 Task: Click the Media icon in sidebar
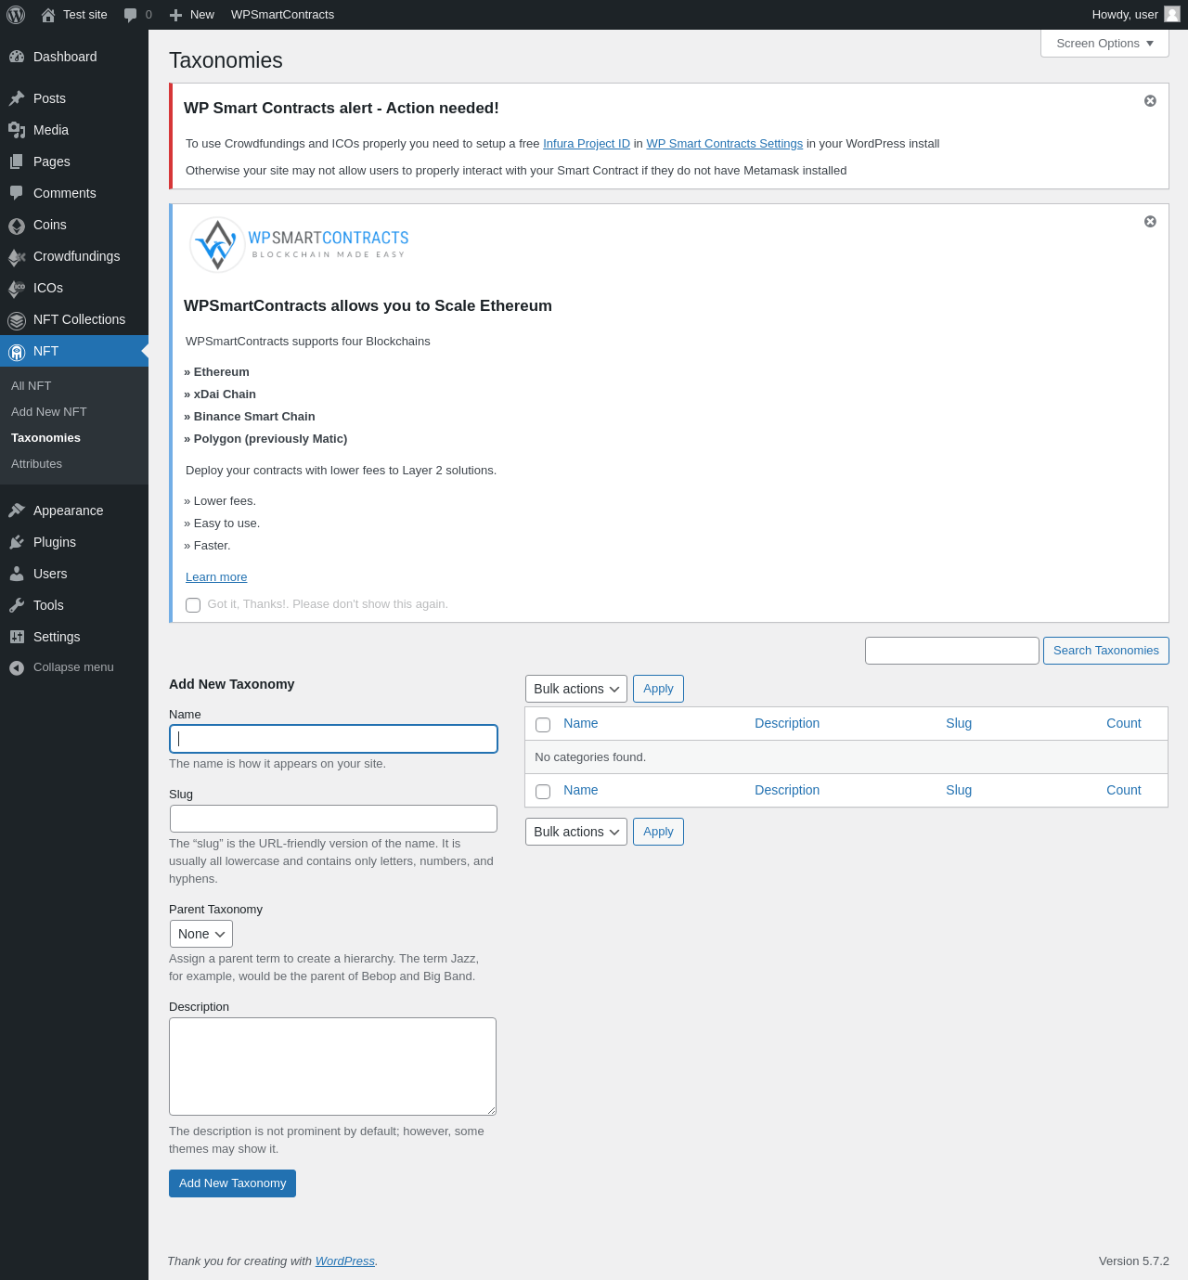17,130
